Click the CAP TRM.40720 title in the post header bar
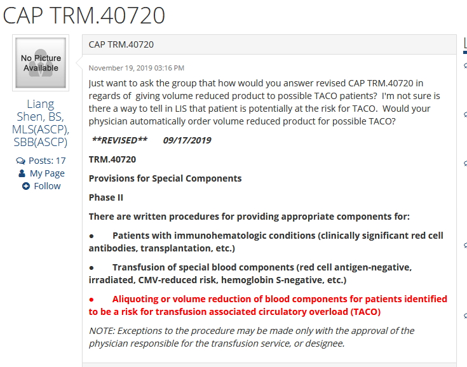467x367 pixels. point(121,44)
